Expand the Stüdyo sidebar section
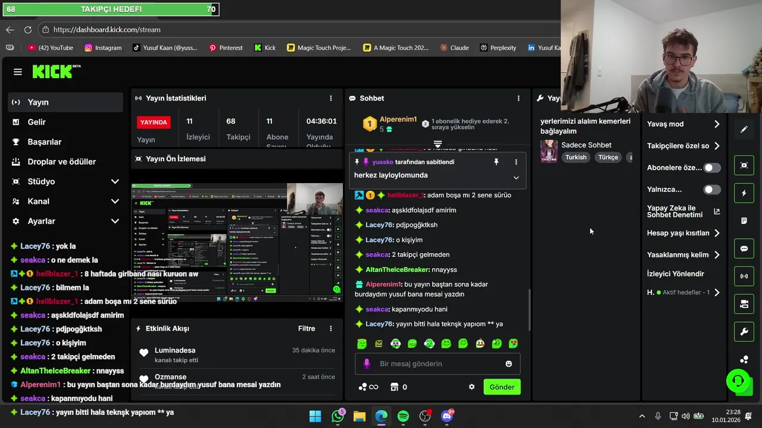Viewport: 762px width, 428px height. pyautogui.click(x=115, y=181)
